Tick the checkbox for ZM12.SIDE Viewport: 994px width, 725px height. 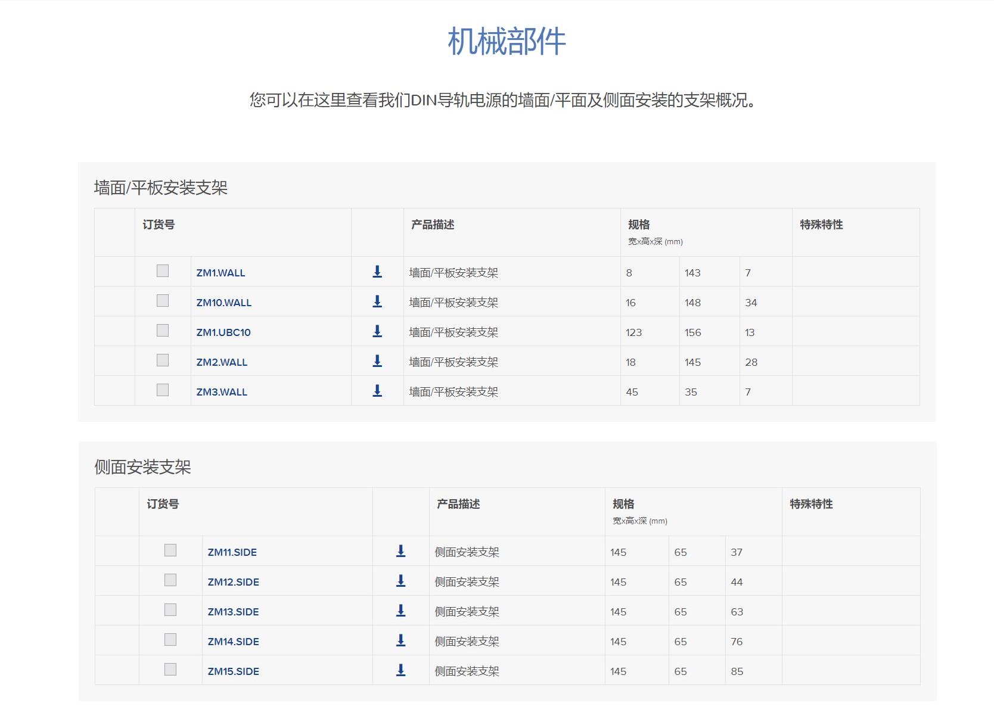170,580
